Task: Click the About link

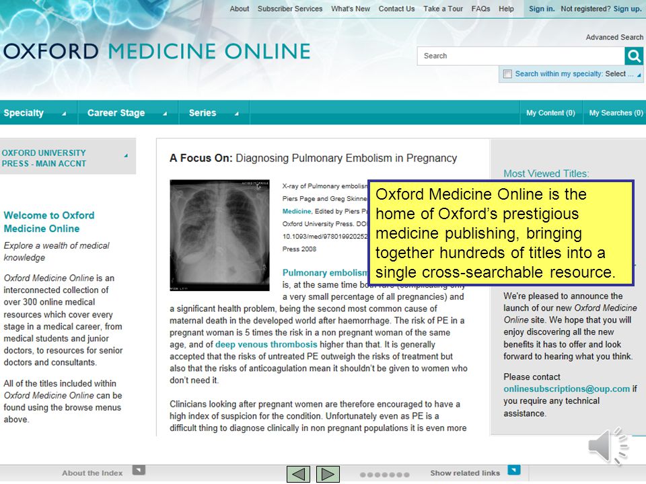Action: 240,9
